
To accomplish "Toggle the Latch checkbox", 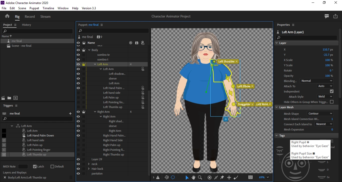I will pos(35,166).
